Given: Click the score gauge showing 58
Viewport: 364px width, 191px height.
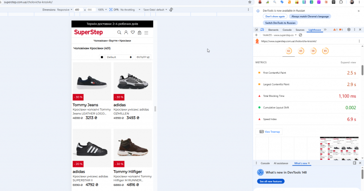Looking at the screenshot, I should 313,51.
